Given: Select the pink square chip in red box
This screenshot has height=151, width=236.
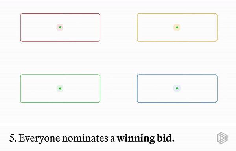Looking at the screenshot, I should (60, 28).
